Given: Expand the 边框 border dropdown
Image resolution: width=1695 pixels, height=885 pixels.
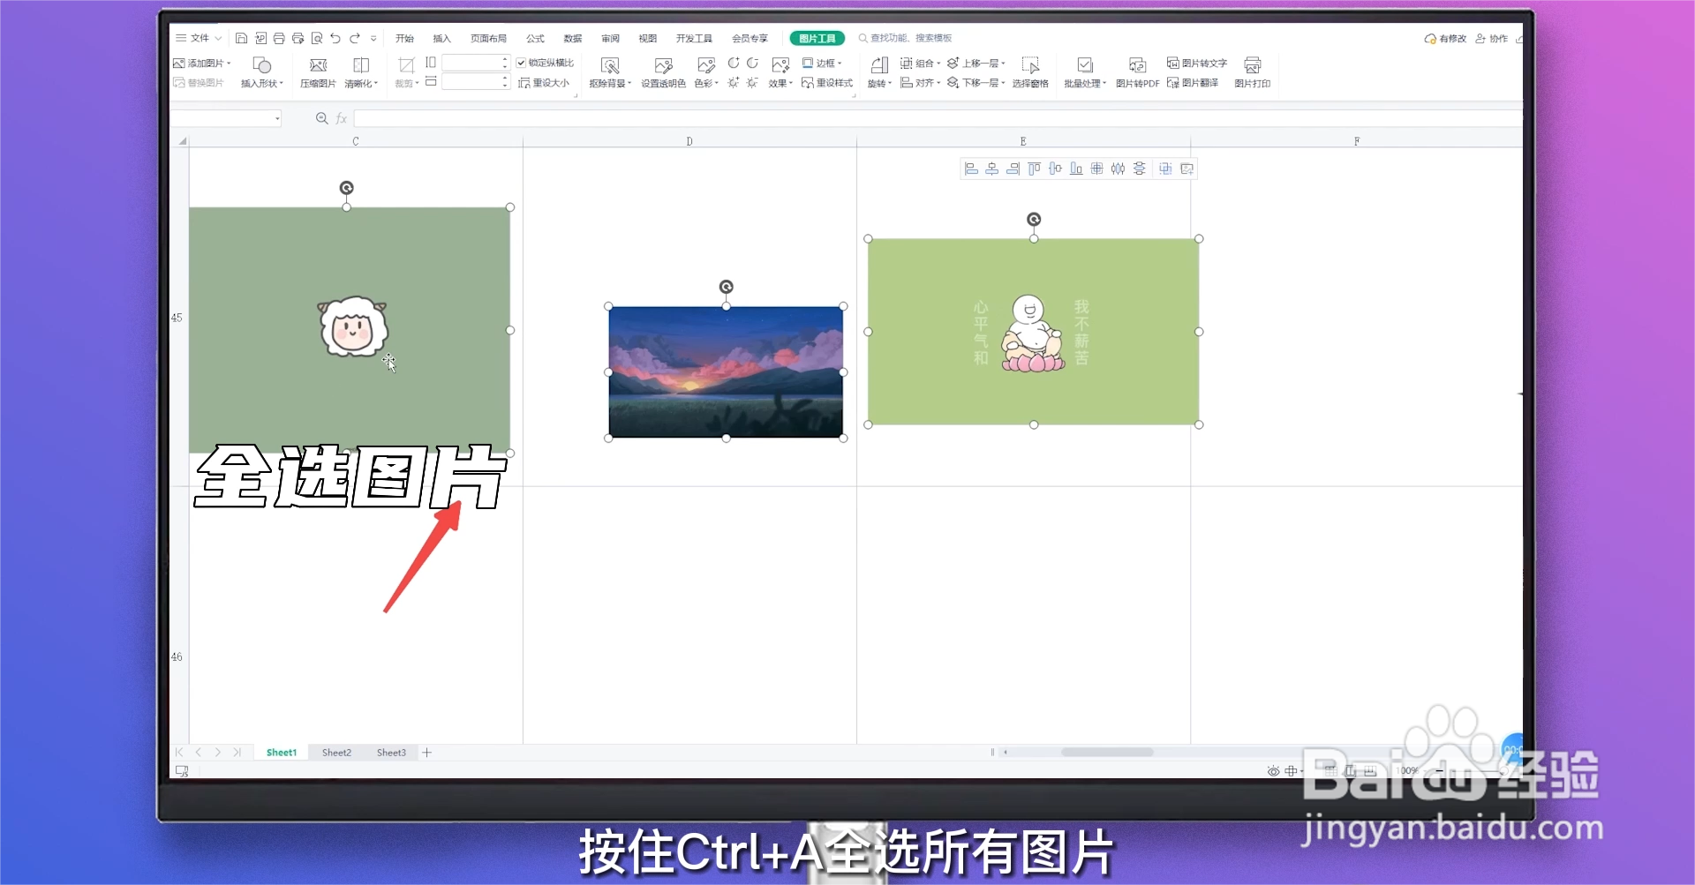Looking at the screenshot, I should pyautogui.click(x=840, y=64).
